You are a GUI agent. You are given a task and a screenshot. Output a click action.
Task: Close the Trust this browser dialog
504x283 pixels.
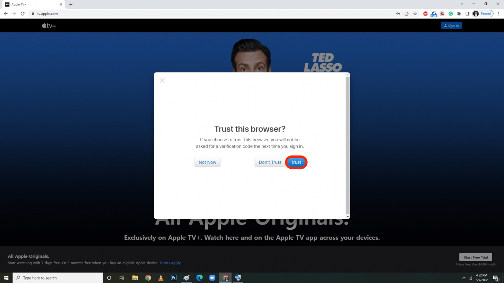pyautogui.click(x=162, y=81)
